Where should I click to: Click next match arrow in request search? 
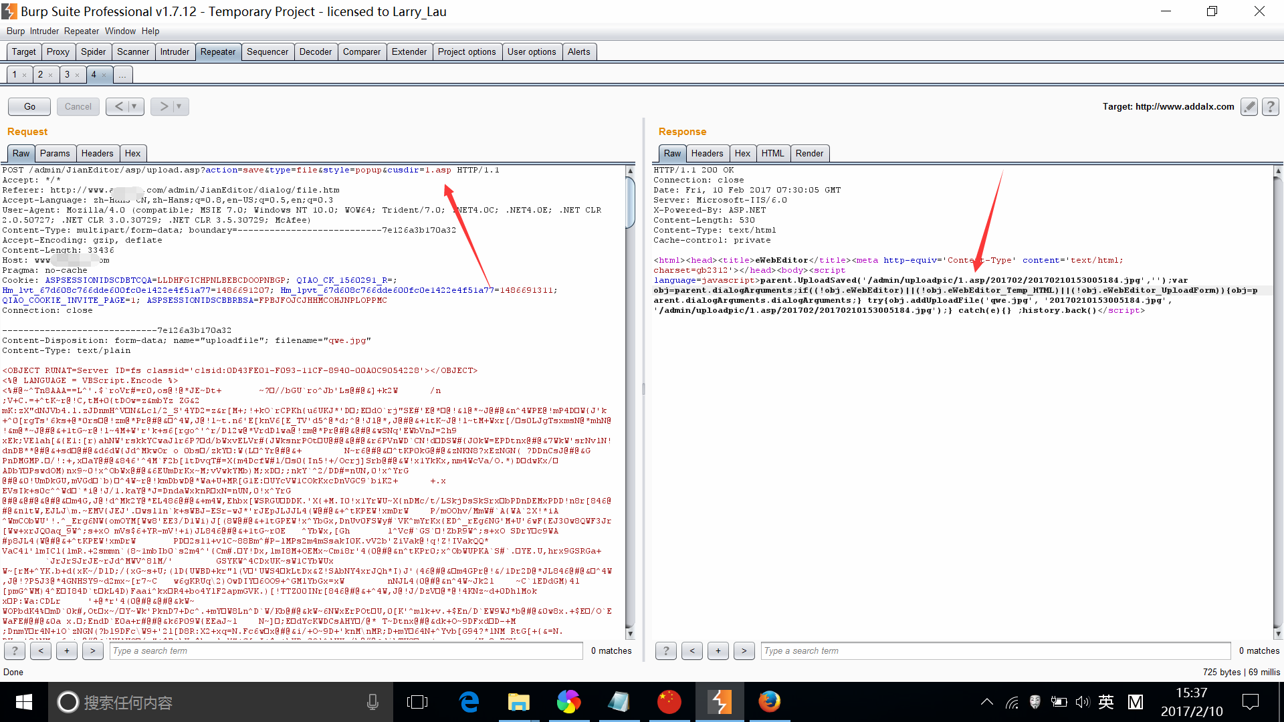(92, 650)
